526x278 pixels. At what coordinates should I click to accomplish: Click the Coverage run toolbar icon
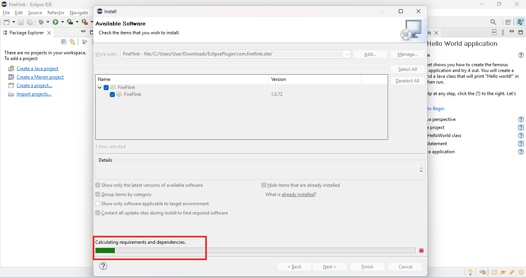point(70,22)
